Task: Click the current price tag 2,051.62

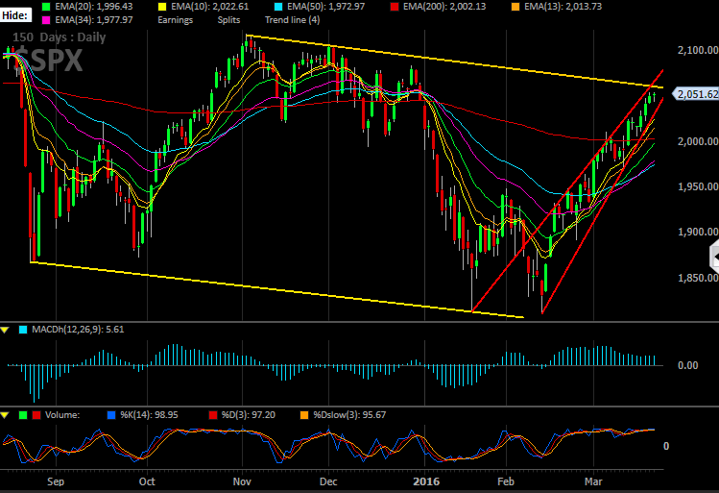Action: (x=696, y=94)
